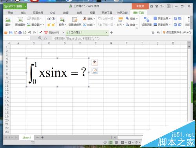Viewport: 196px width, 148px height.
Task: Click the print icon
Action: (20, 32)
